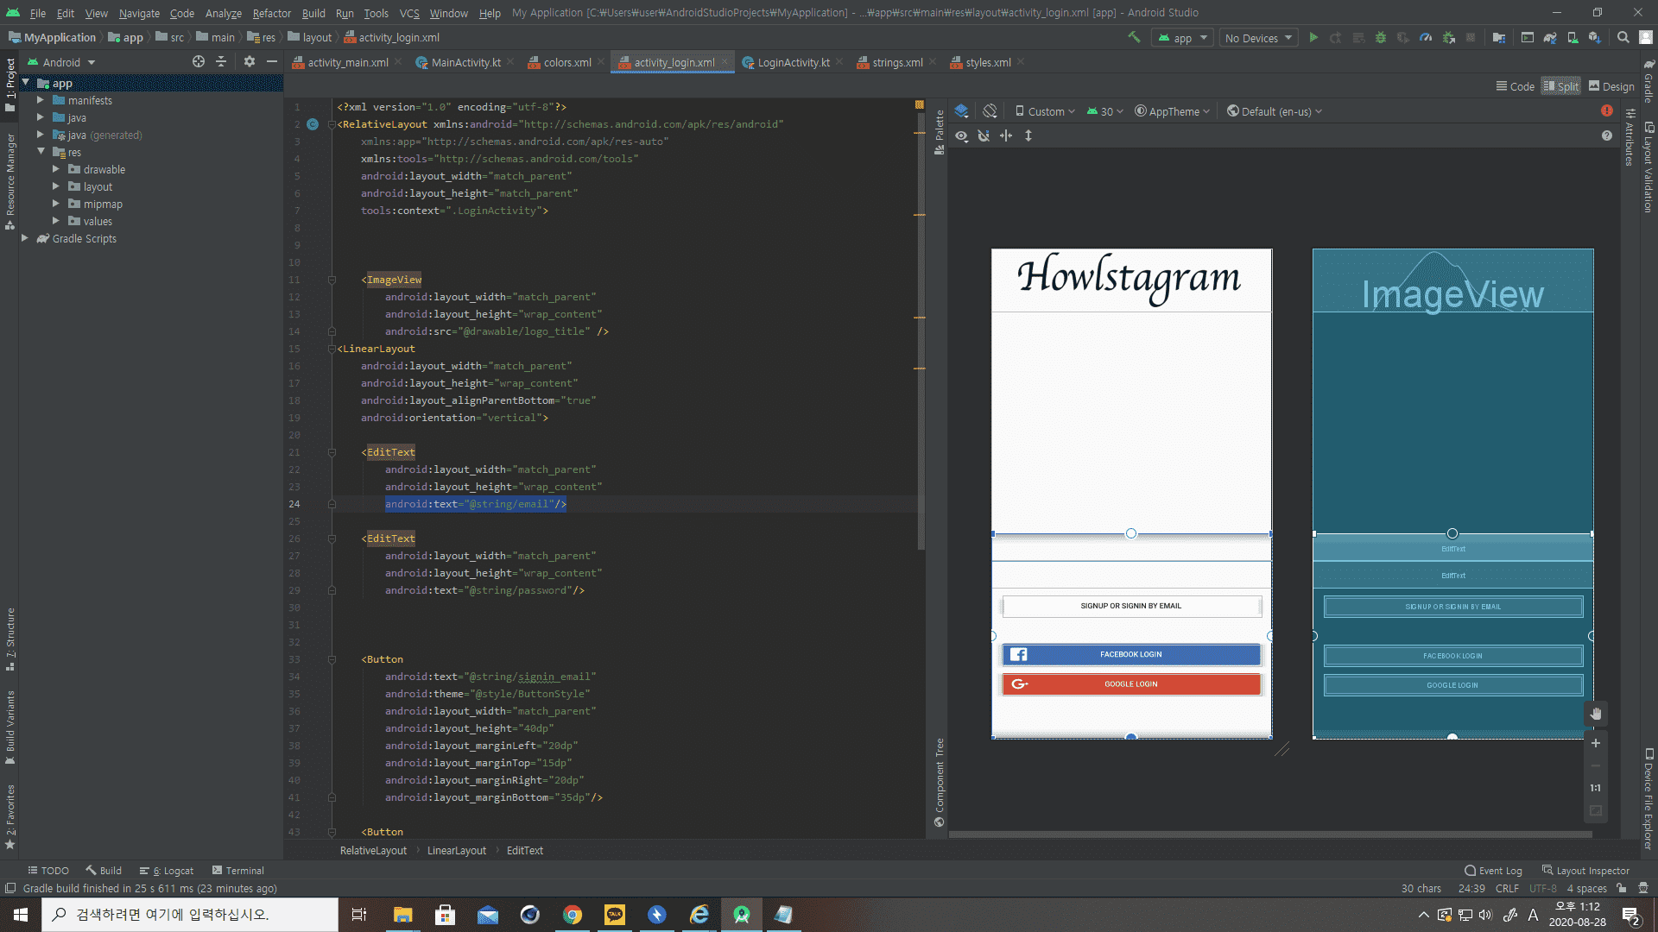
Task: Start debugging with the bug icon
Action: (1381, 38)
